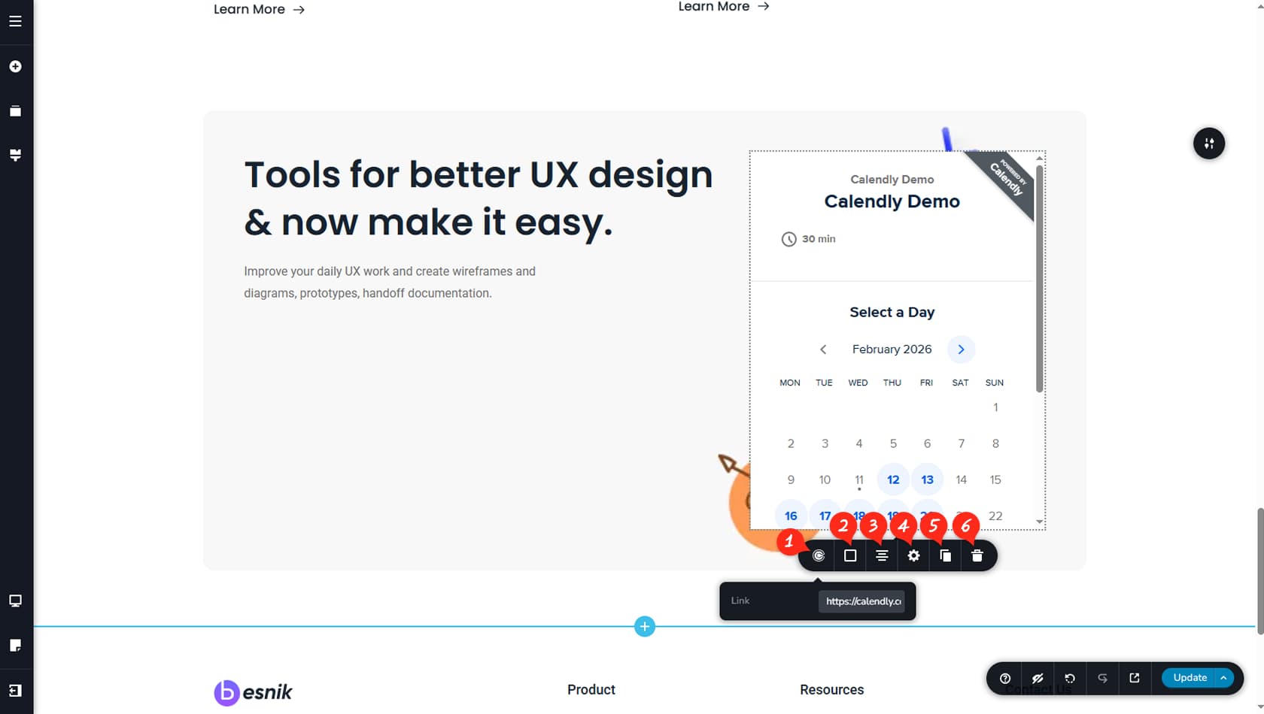Open the help question mark in the bottom bar

point(1005,678)
